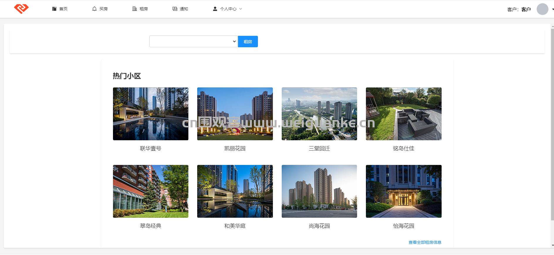This screenshot has width=554, height=255.
Task: Open the 尚海花园 towers image
Action: (x=319, y=191)
